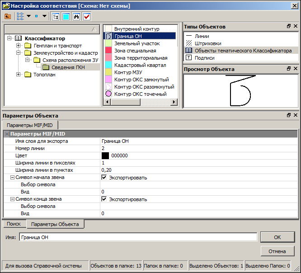Click the Контур ОКС замкнутый icon
Screen dimensions: 301x273
pyautogui.click(x=108, y=79)
